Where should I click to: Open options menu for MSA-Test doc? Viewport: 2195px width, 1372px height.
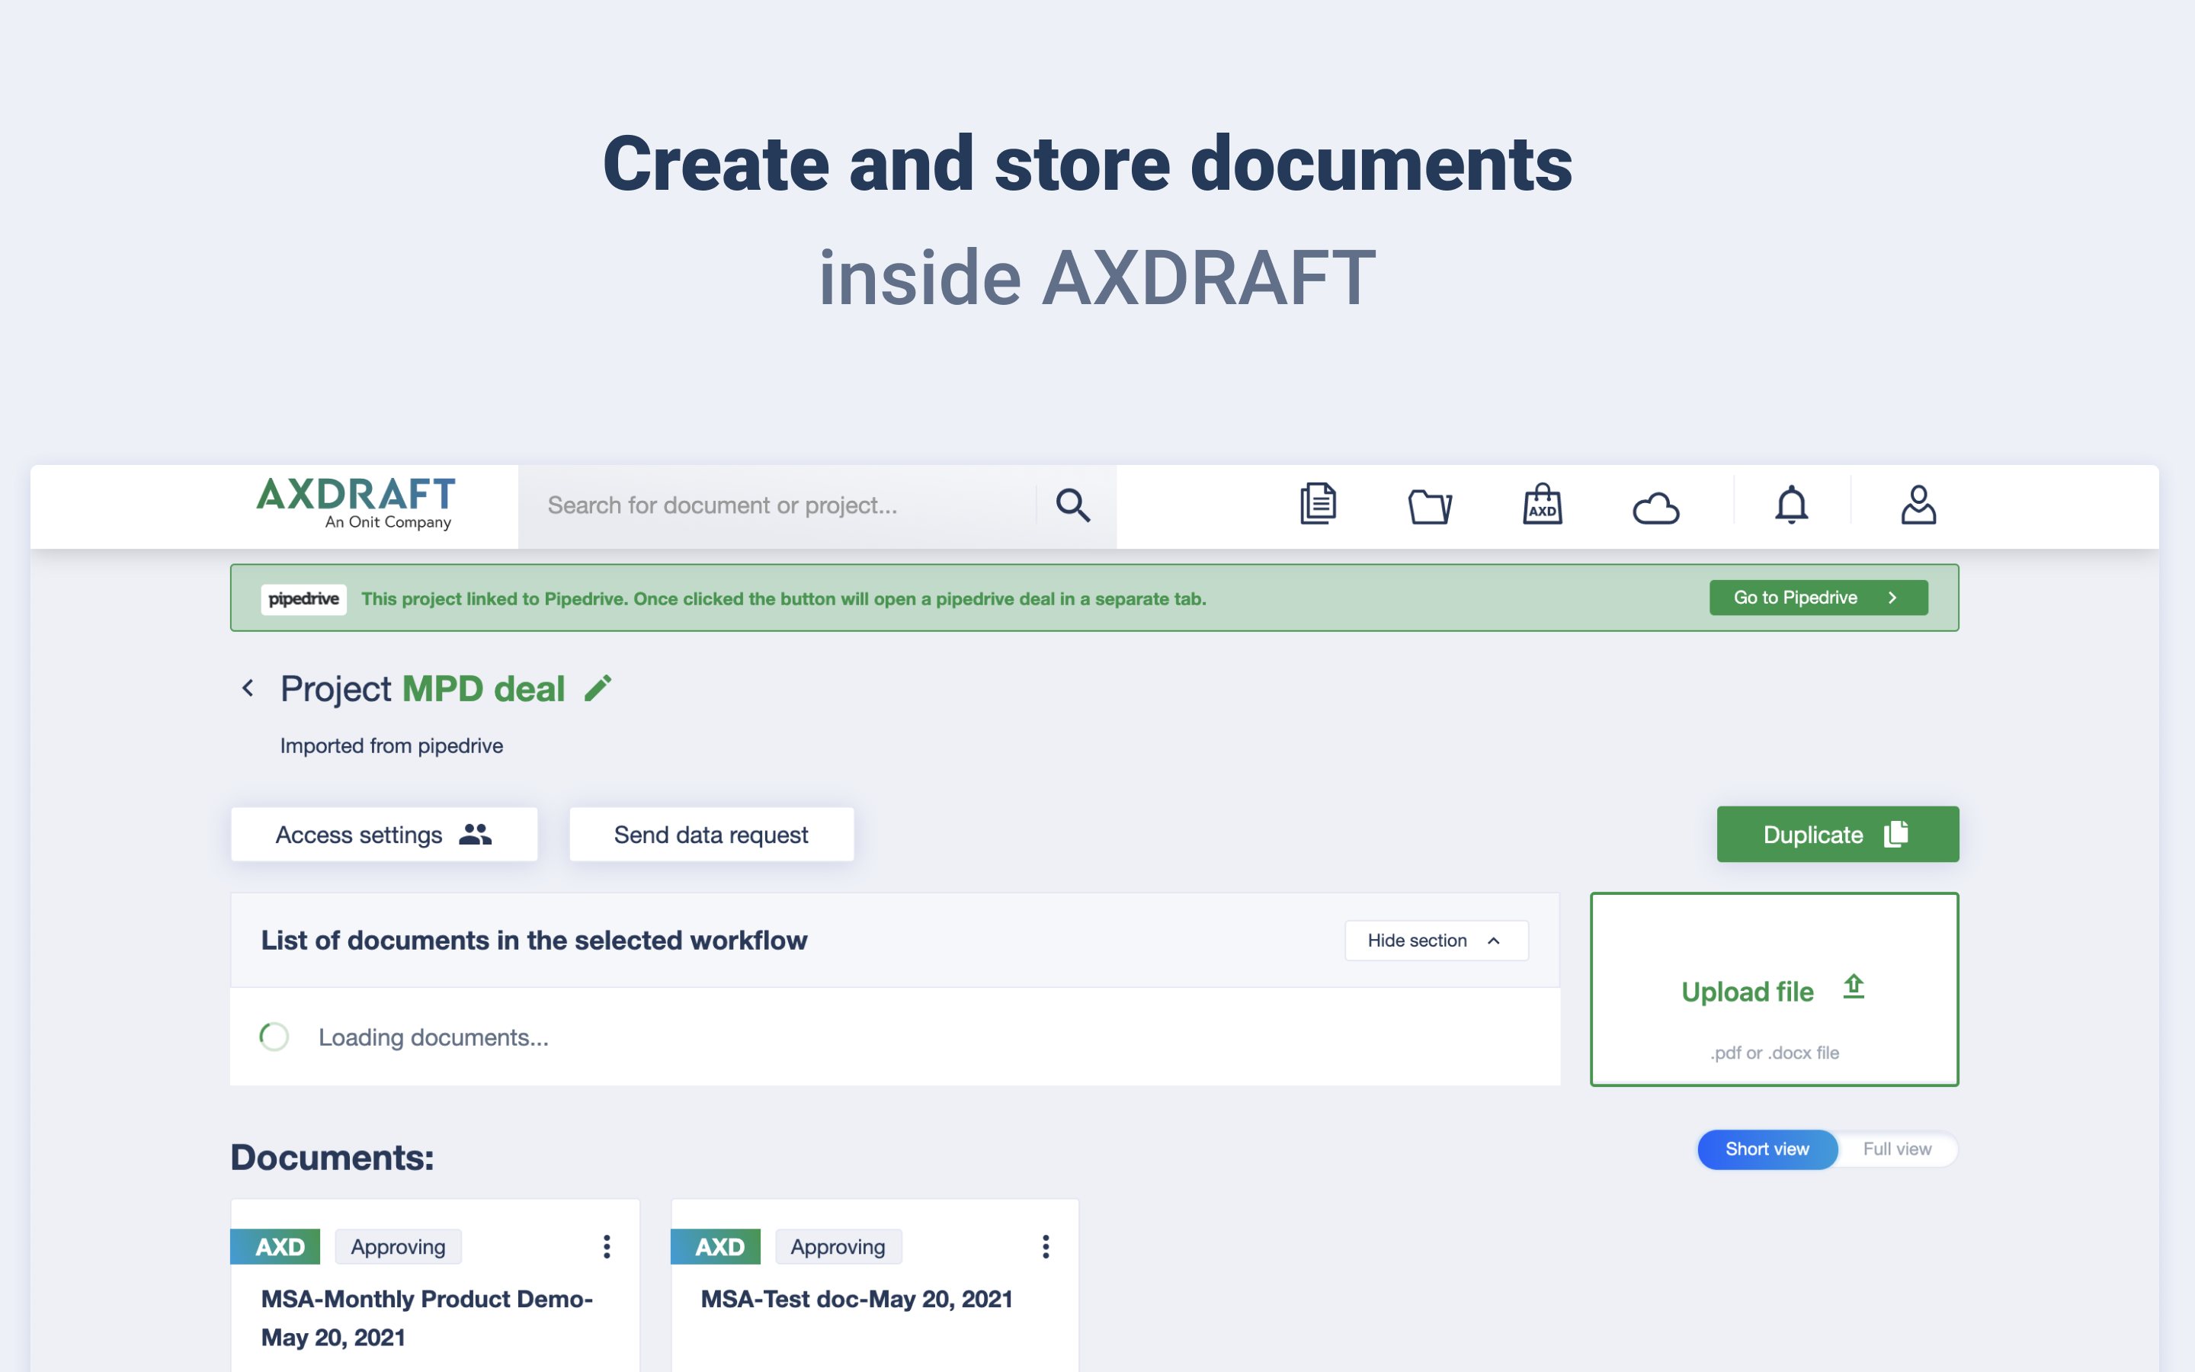click(1046, 1247)
